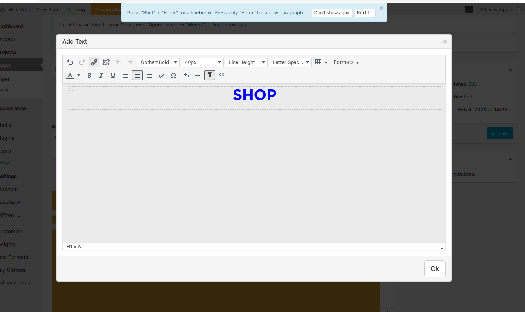
Task: Insert a horizontal line
Action: [x=198, y=75]
